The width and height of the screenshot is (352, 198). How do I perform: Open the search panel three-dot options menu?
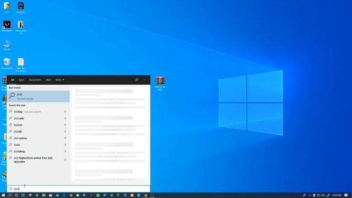tap(144, 80)
